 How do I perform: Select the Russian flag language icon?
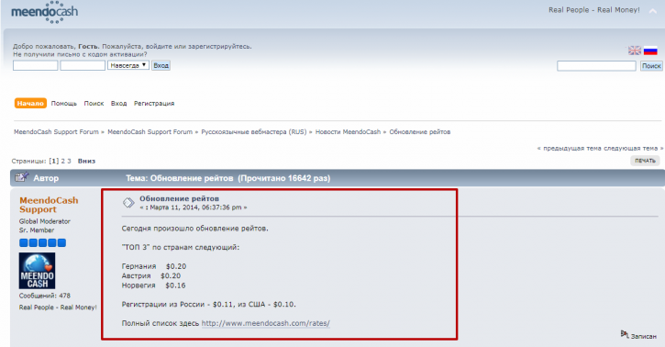click(650, 50)
